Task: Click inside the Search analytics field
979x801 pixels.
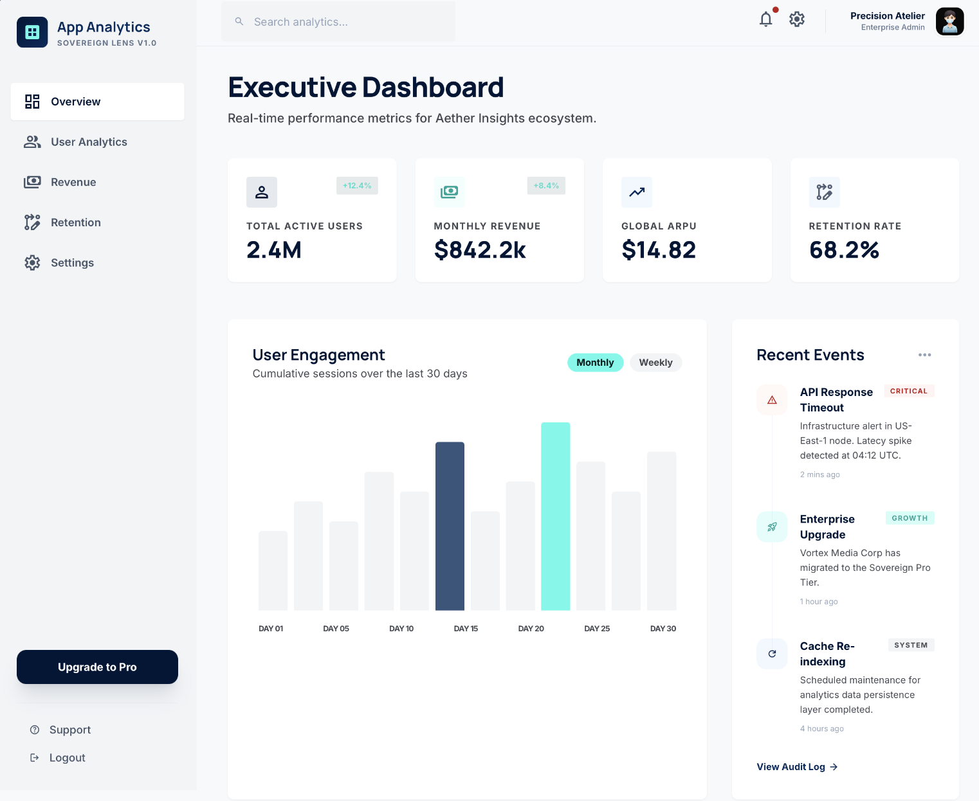Action: click(x=338, y=21)
